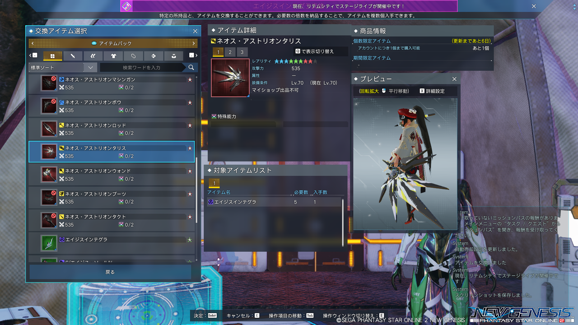Viewport: 578px width, 325px height.
Task: Select the ネオス・アストリオンボウ row
Action: 112,106
